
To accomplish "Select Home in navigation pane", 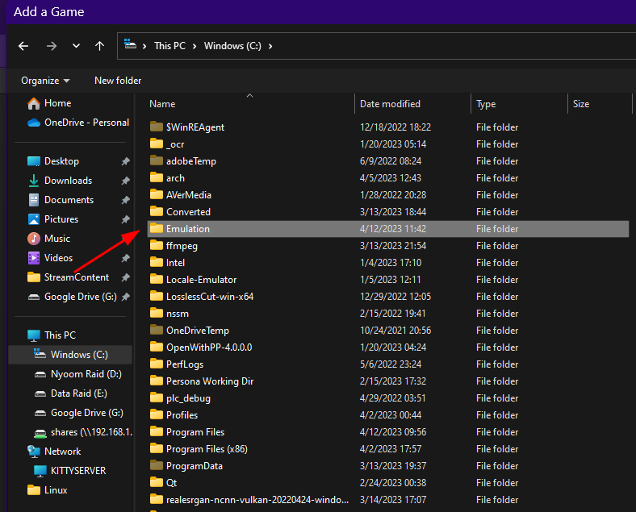I will pos(57,103).
